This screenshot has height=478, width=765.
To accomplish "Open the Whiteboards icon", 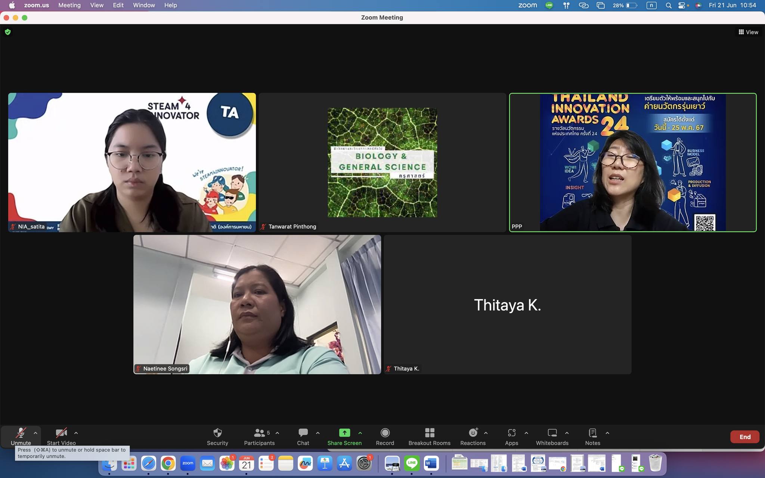I will click(552, 433).
